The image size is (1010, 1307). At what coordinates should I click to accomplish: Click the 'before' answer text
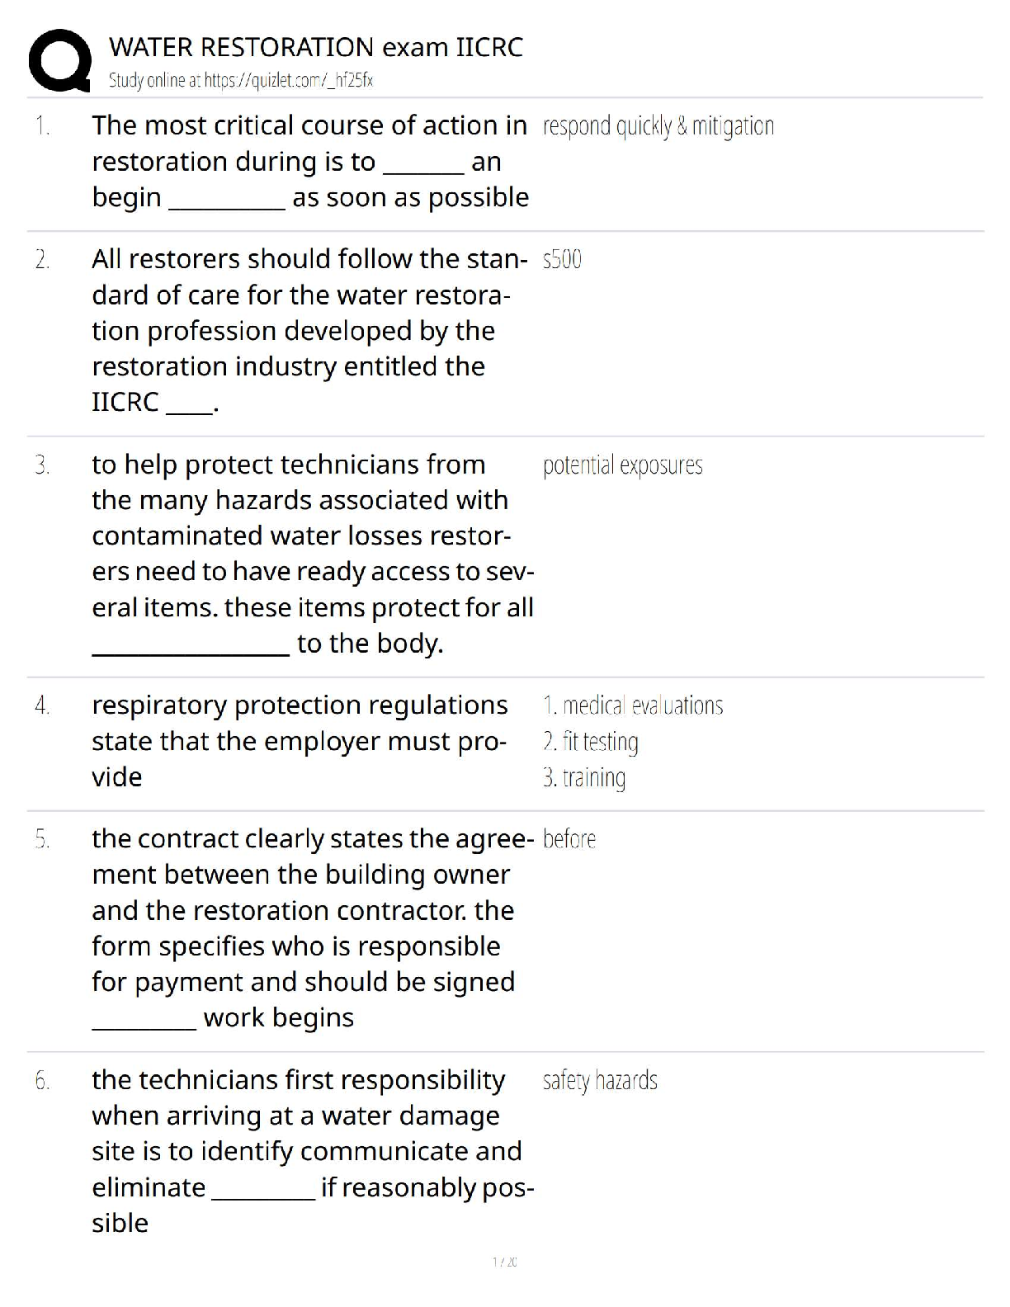point(569,840)
